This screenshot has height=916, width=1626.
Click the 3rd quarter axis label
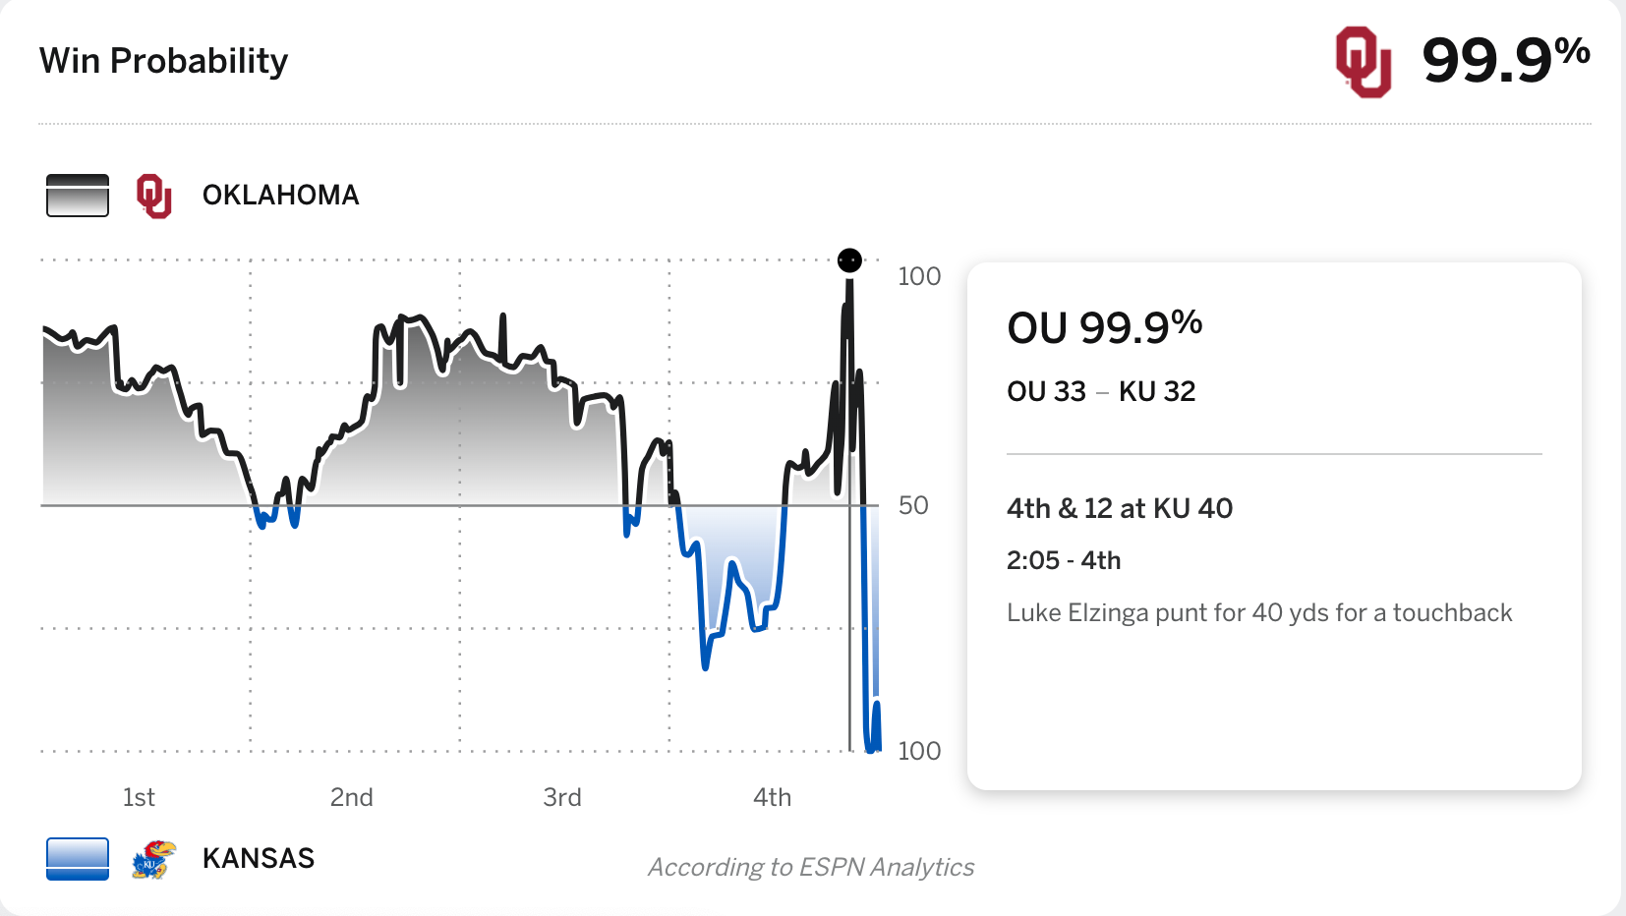coord(562,797)
